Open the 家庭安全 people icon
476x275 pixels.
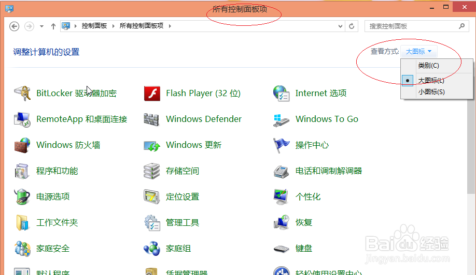(x=22, y=249)
